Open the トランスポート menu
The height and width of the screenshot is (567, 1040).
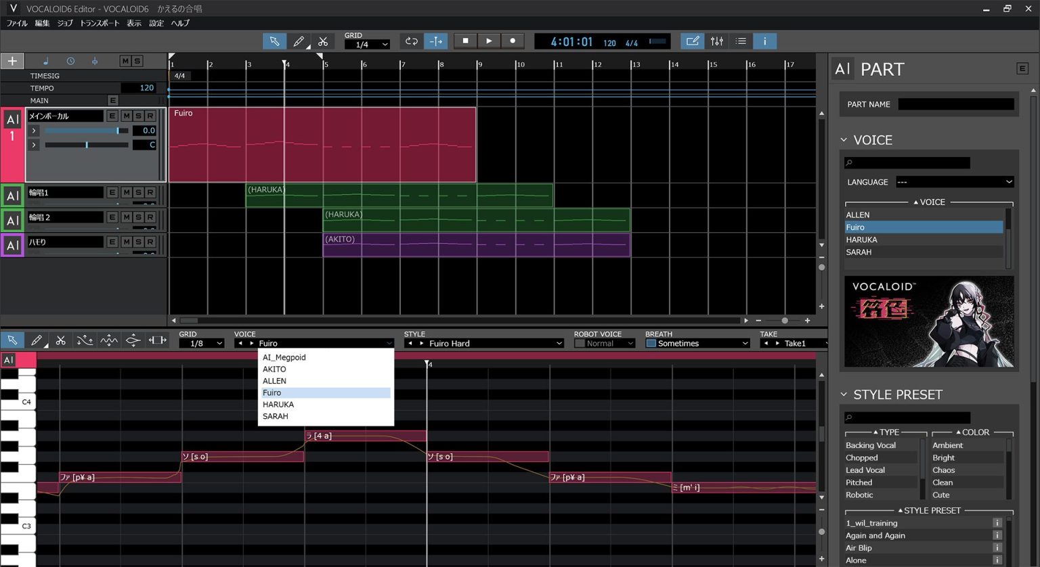100,23
